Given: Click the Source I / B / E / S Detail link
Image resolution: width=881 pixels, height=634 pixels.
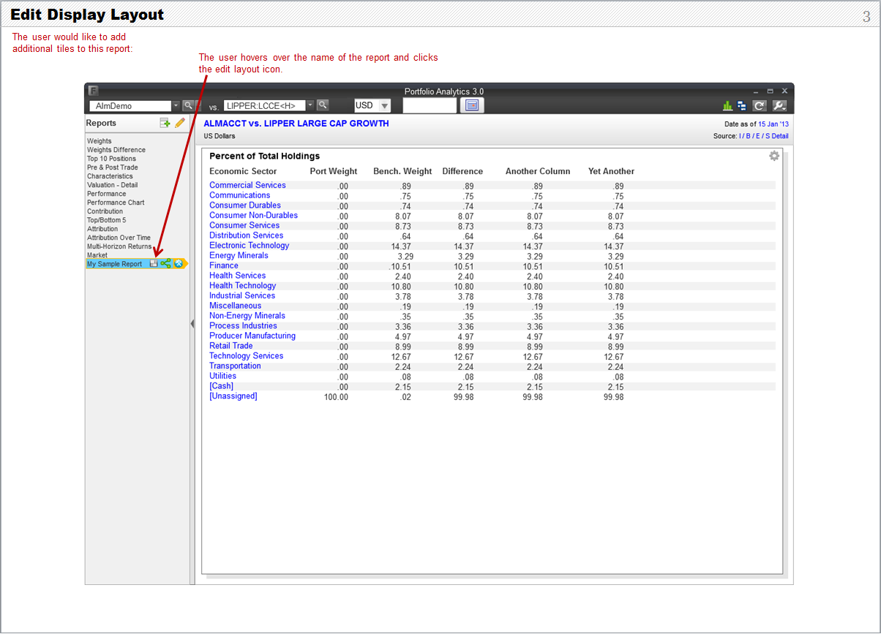Looking at the screenshot, I should 763,136.
